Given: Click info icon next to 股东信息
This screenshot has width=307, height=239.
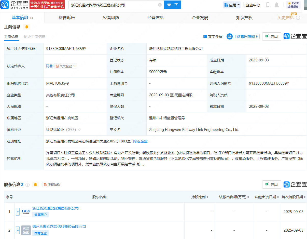Looking at the screenshot, I should point(27,184).
